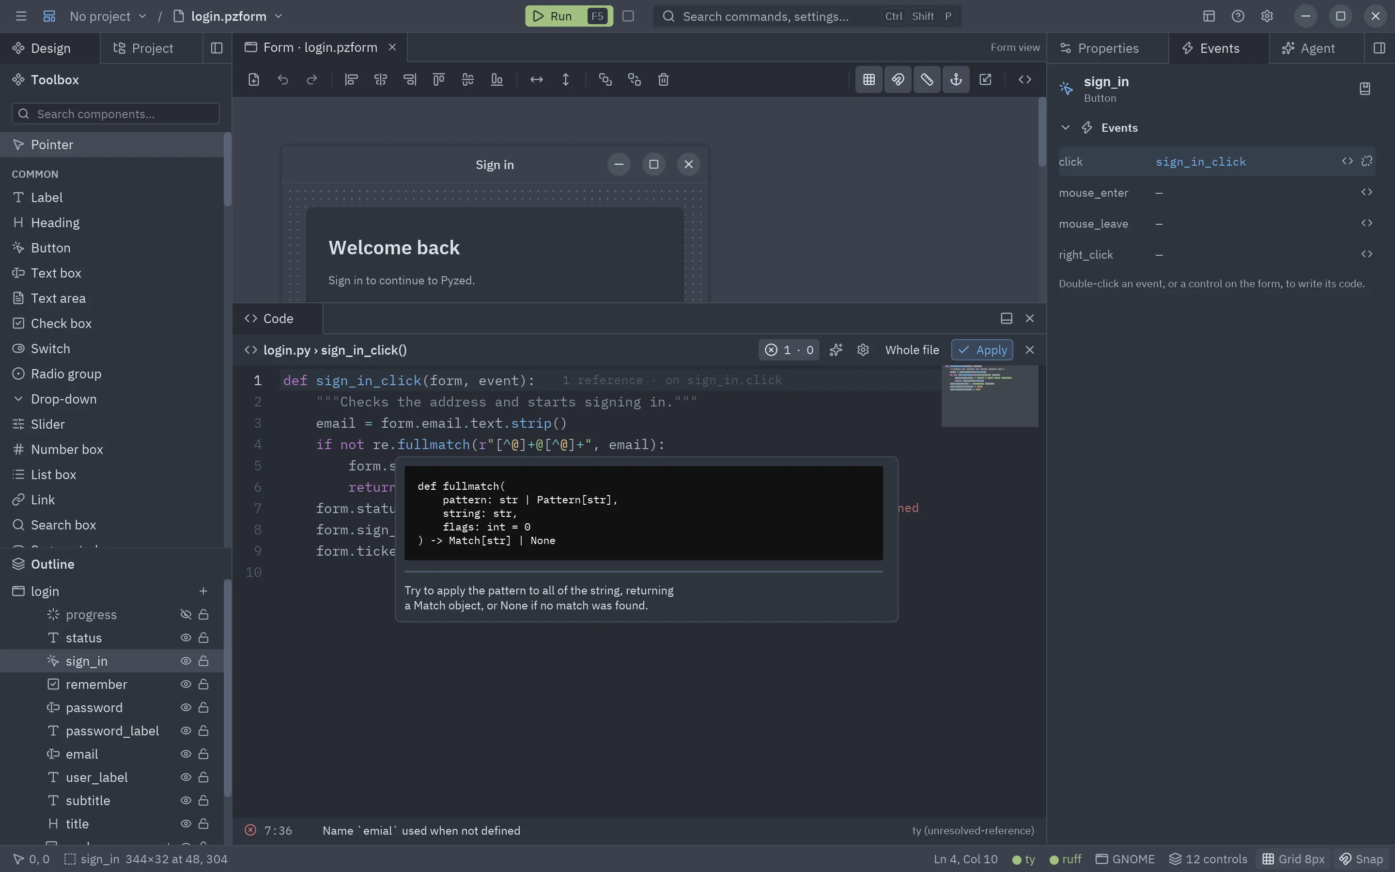The height and width of the screenshot is (872, 1395).
Task: Click the new form file icon
Action: (254, 79)
